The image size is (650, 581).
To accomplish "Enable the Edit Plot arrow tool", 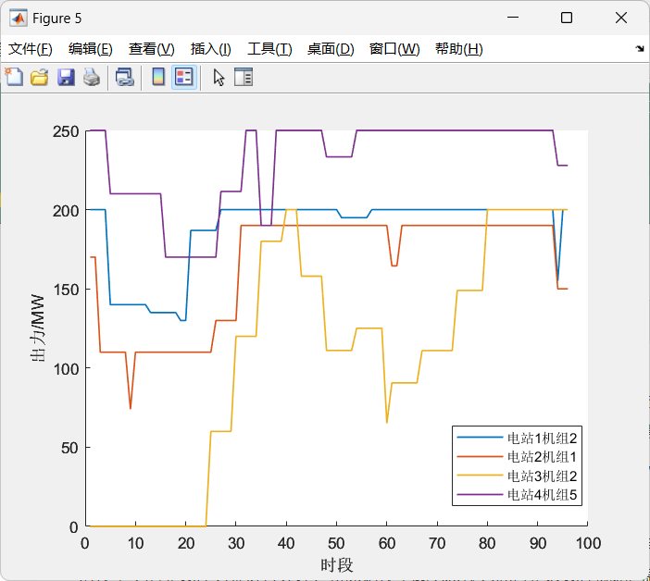I will pyautogui.click(x=219, y=78).
